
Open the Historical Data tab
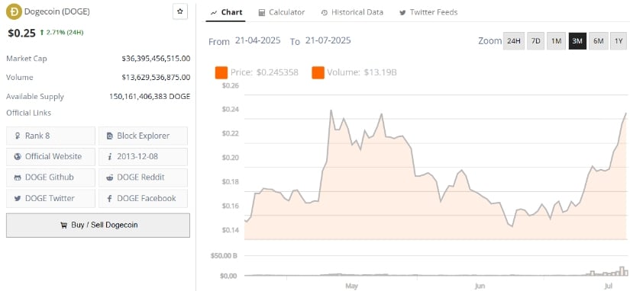(x=352, y=12)
